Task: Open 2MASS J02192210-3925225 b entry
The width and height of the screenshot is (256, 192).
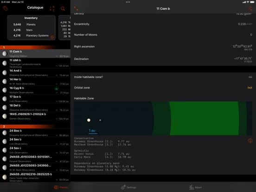Action: [x=35, y=177]
